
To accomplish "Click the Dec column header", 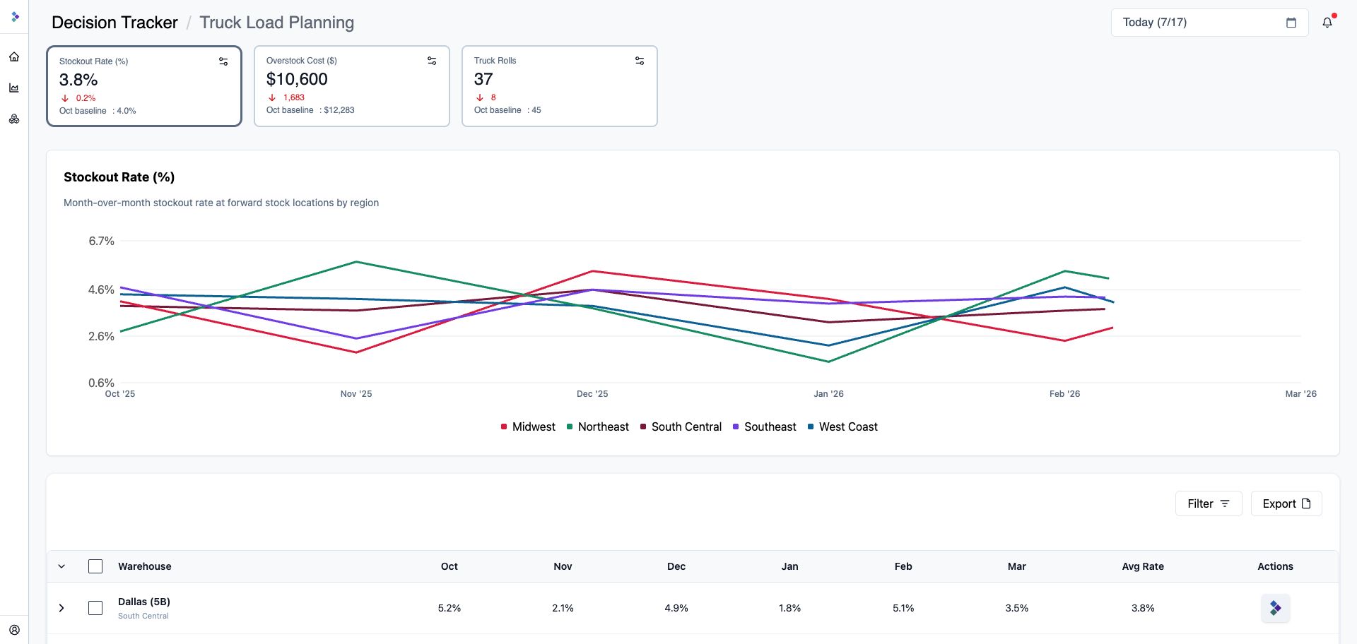I will pos(676,566).
